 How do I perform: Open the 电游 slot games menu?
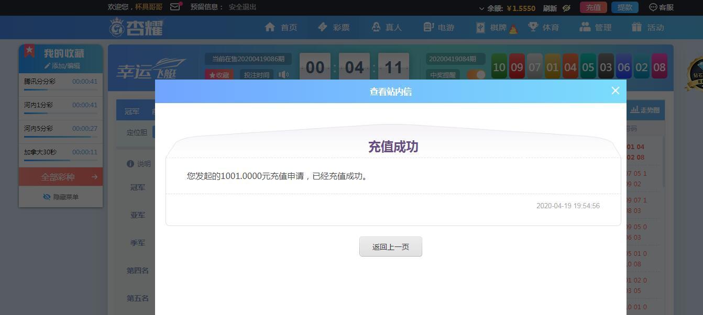438,27
